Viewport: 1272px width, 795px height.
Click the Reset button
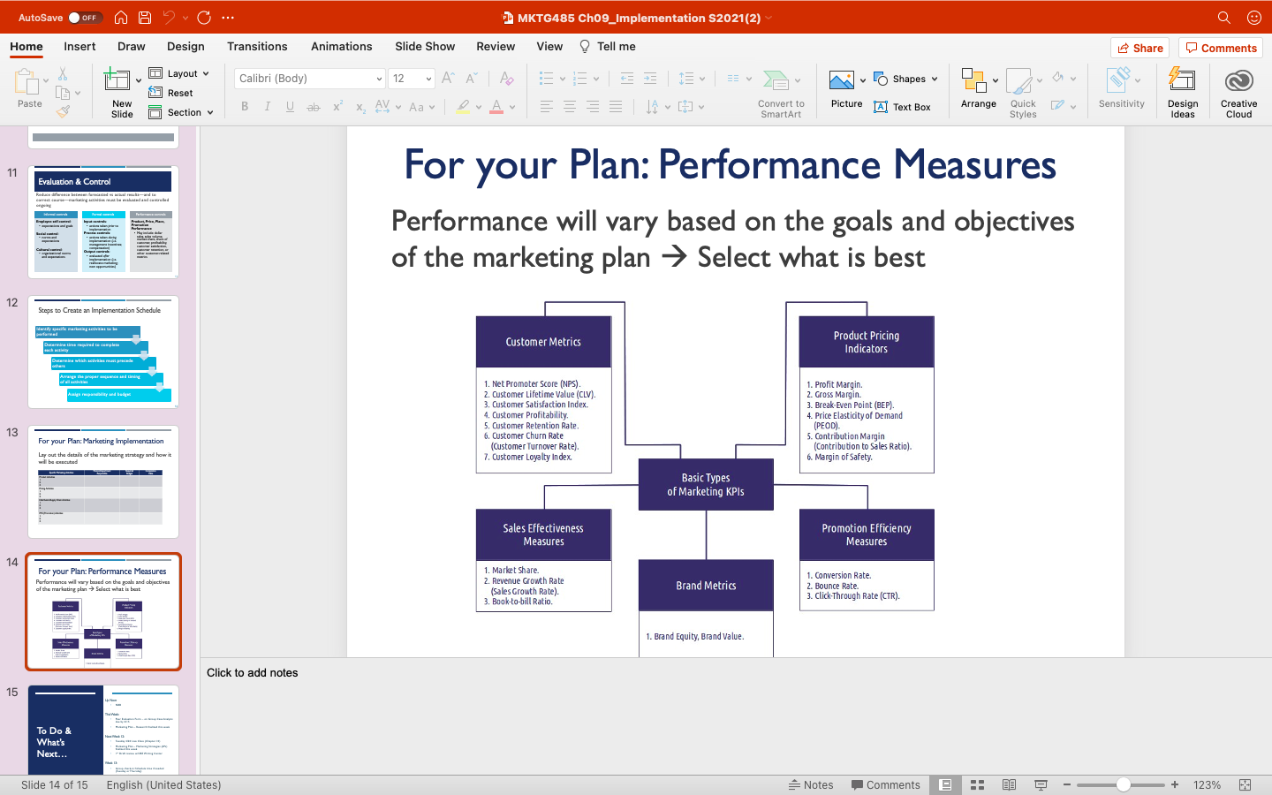171,93
